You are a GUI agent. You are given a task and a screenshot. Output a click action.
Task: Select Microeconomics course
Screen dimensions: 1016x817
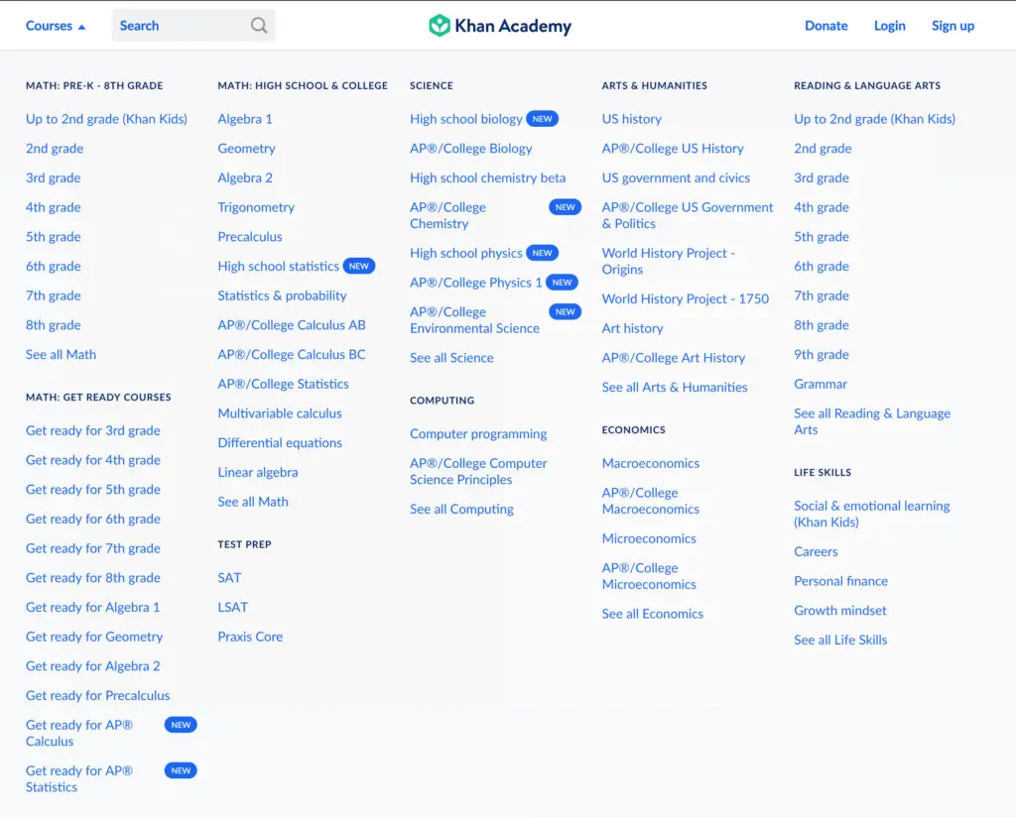[649, 538]
